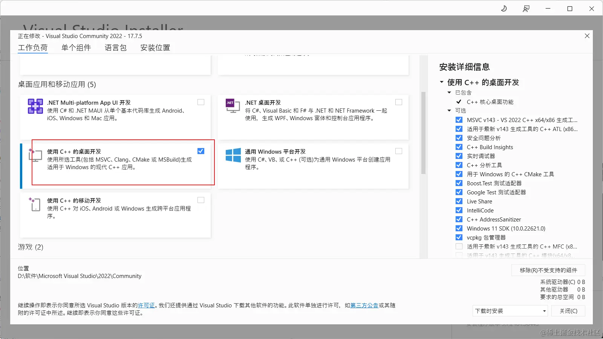The image size is (603, 339).
Task: Click 系统驱动器(C) 0 B text
Action: pyautogui.click(x=562, y=282)
